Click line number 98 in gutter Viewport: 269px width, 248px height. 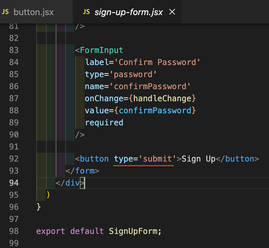[x=14, y=231]
